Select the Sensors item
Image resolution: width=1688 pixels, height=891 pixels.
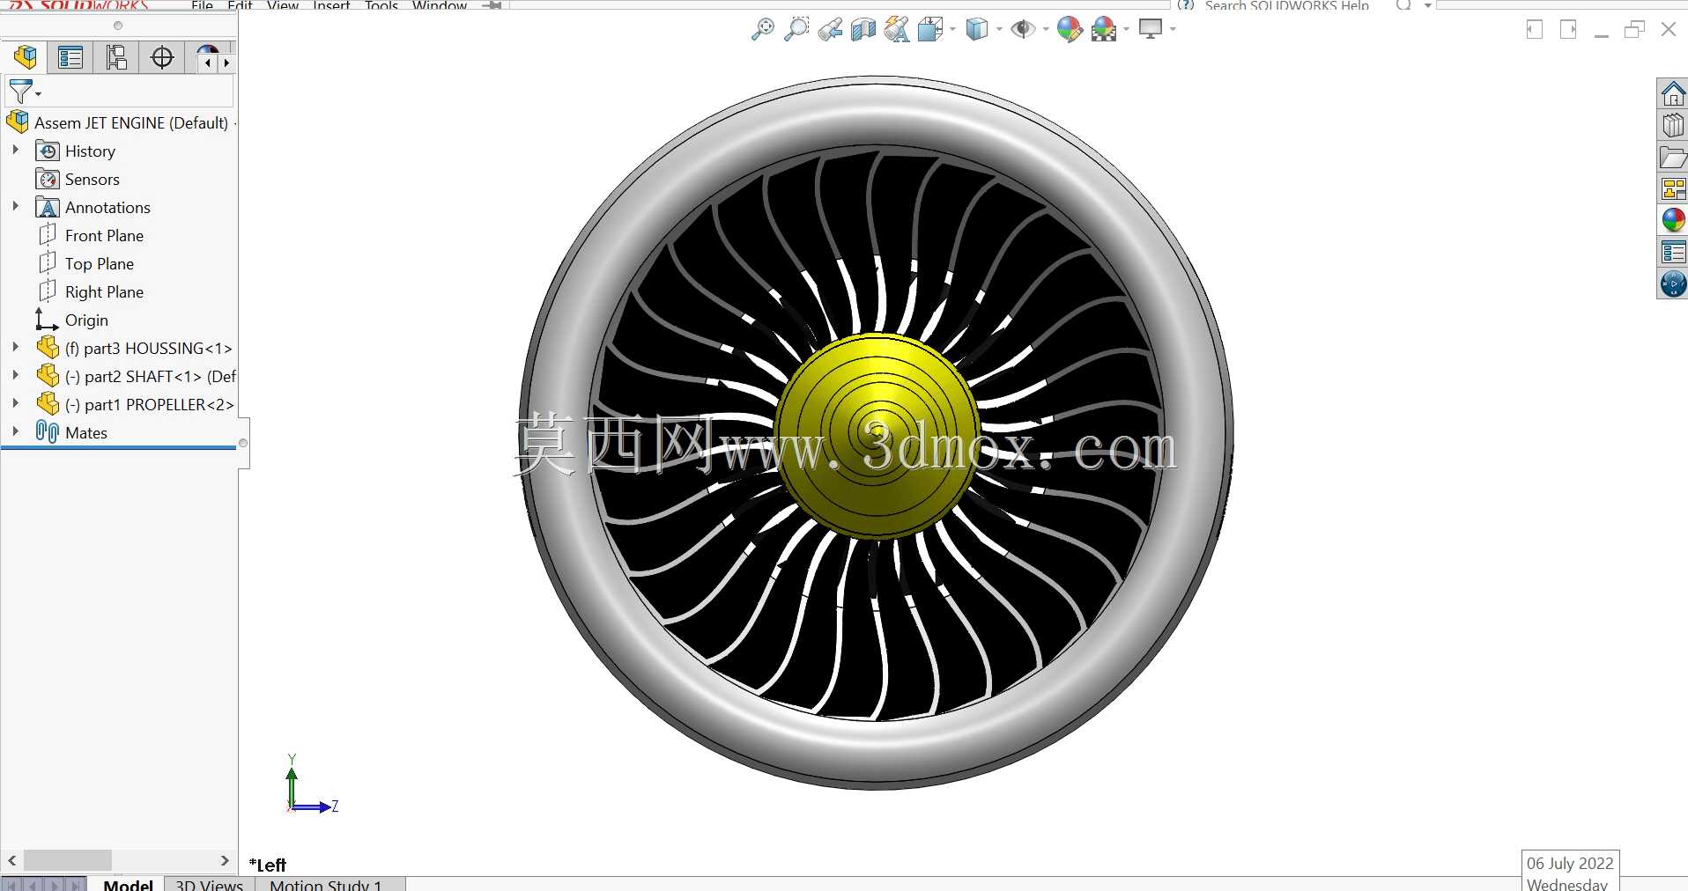[92, 179]
